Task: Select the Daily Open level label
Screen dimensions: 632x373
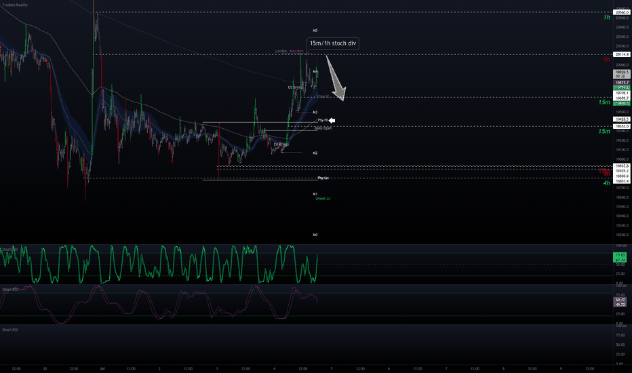Action: [323, 128]
